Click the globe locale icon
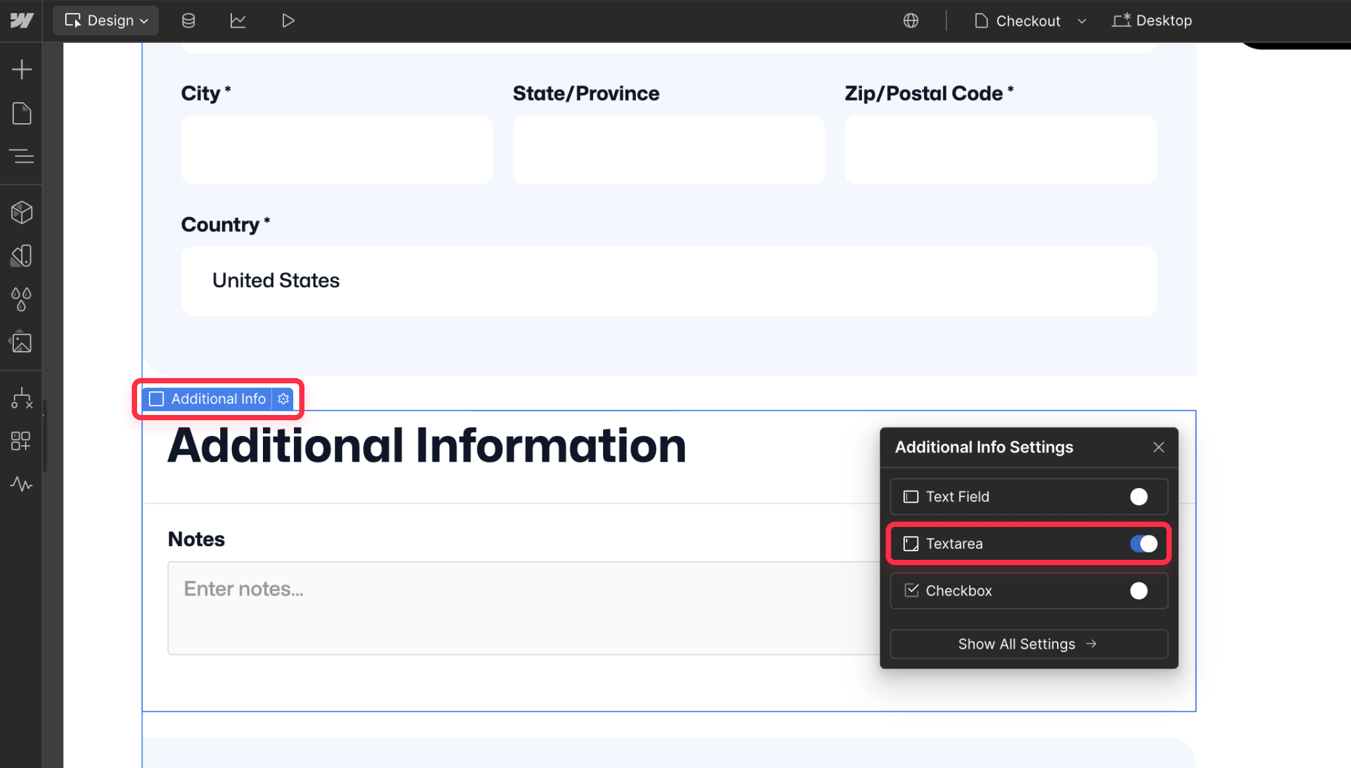The image size is (1351, 768). 911,20
